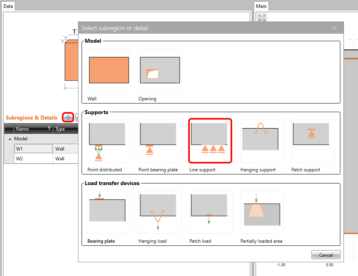Screen dimensions: 358x276
Task: Click the W1 name field
Action: [x=33, y=149]
